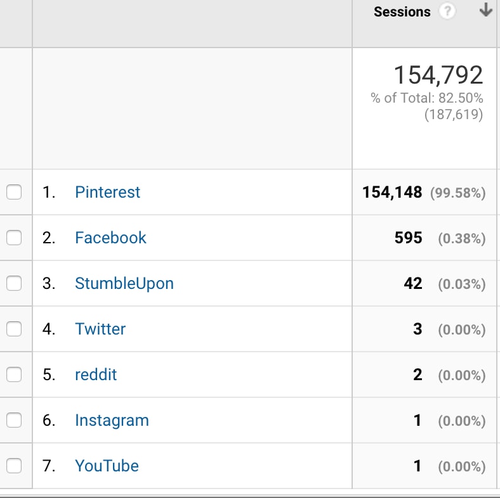Check the Pinterest row checkbox
500x498 pixels.
coord(14,192)
